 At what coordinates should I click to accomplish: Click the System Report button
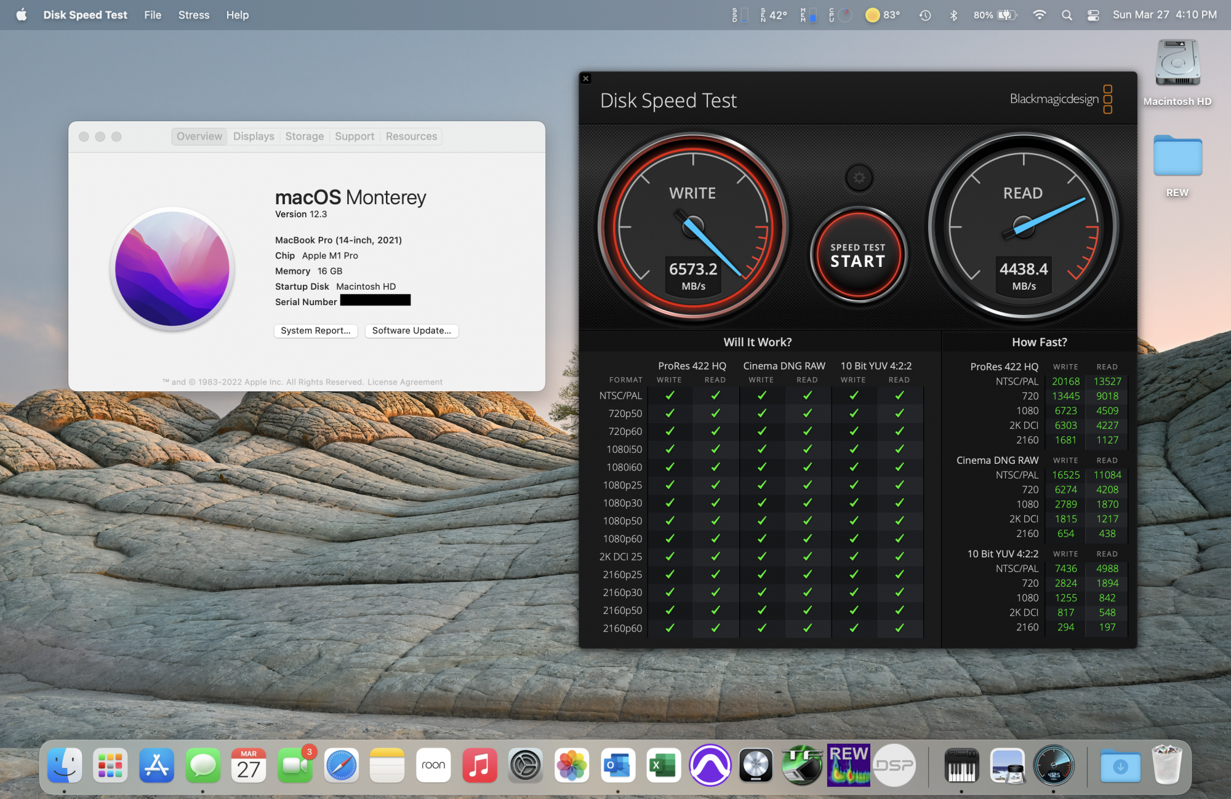point(316,331)
